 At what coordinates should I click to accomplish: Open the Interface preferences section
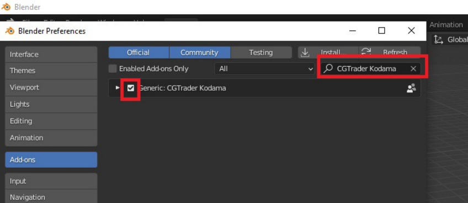pyautogui.click(x=51, y=54)
